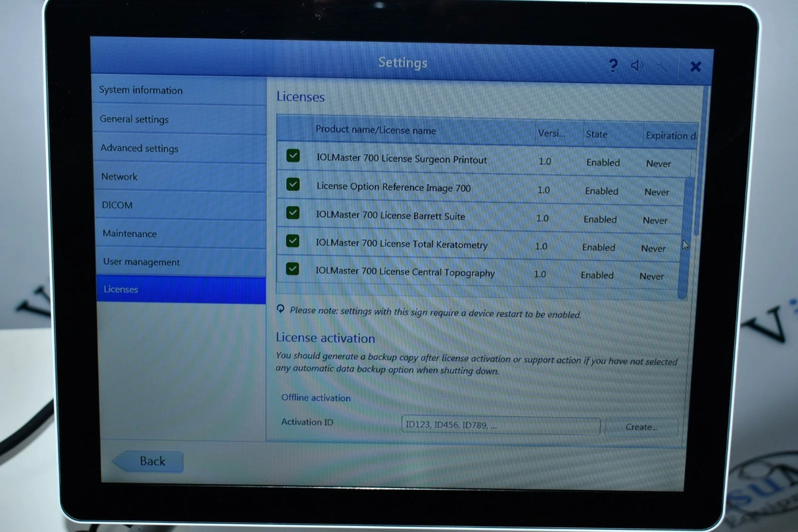This screenshot has width=798, height=532.
Task: Click the restart-required sign icon
Action: tap(281, 309)
